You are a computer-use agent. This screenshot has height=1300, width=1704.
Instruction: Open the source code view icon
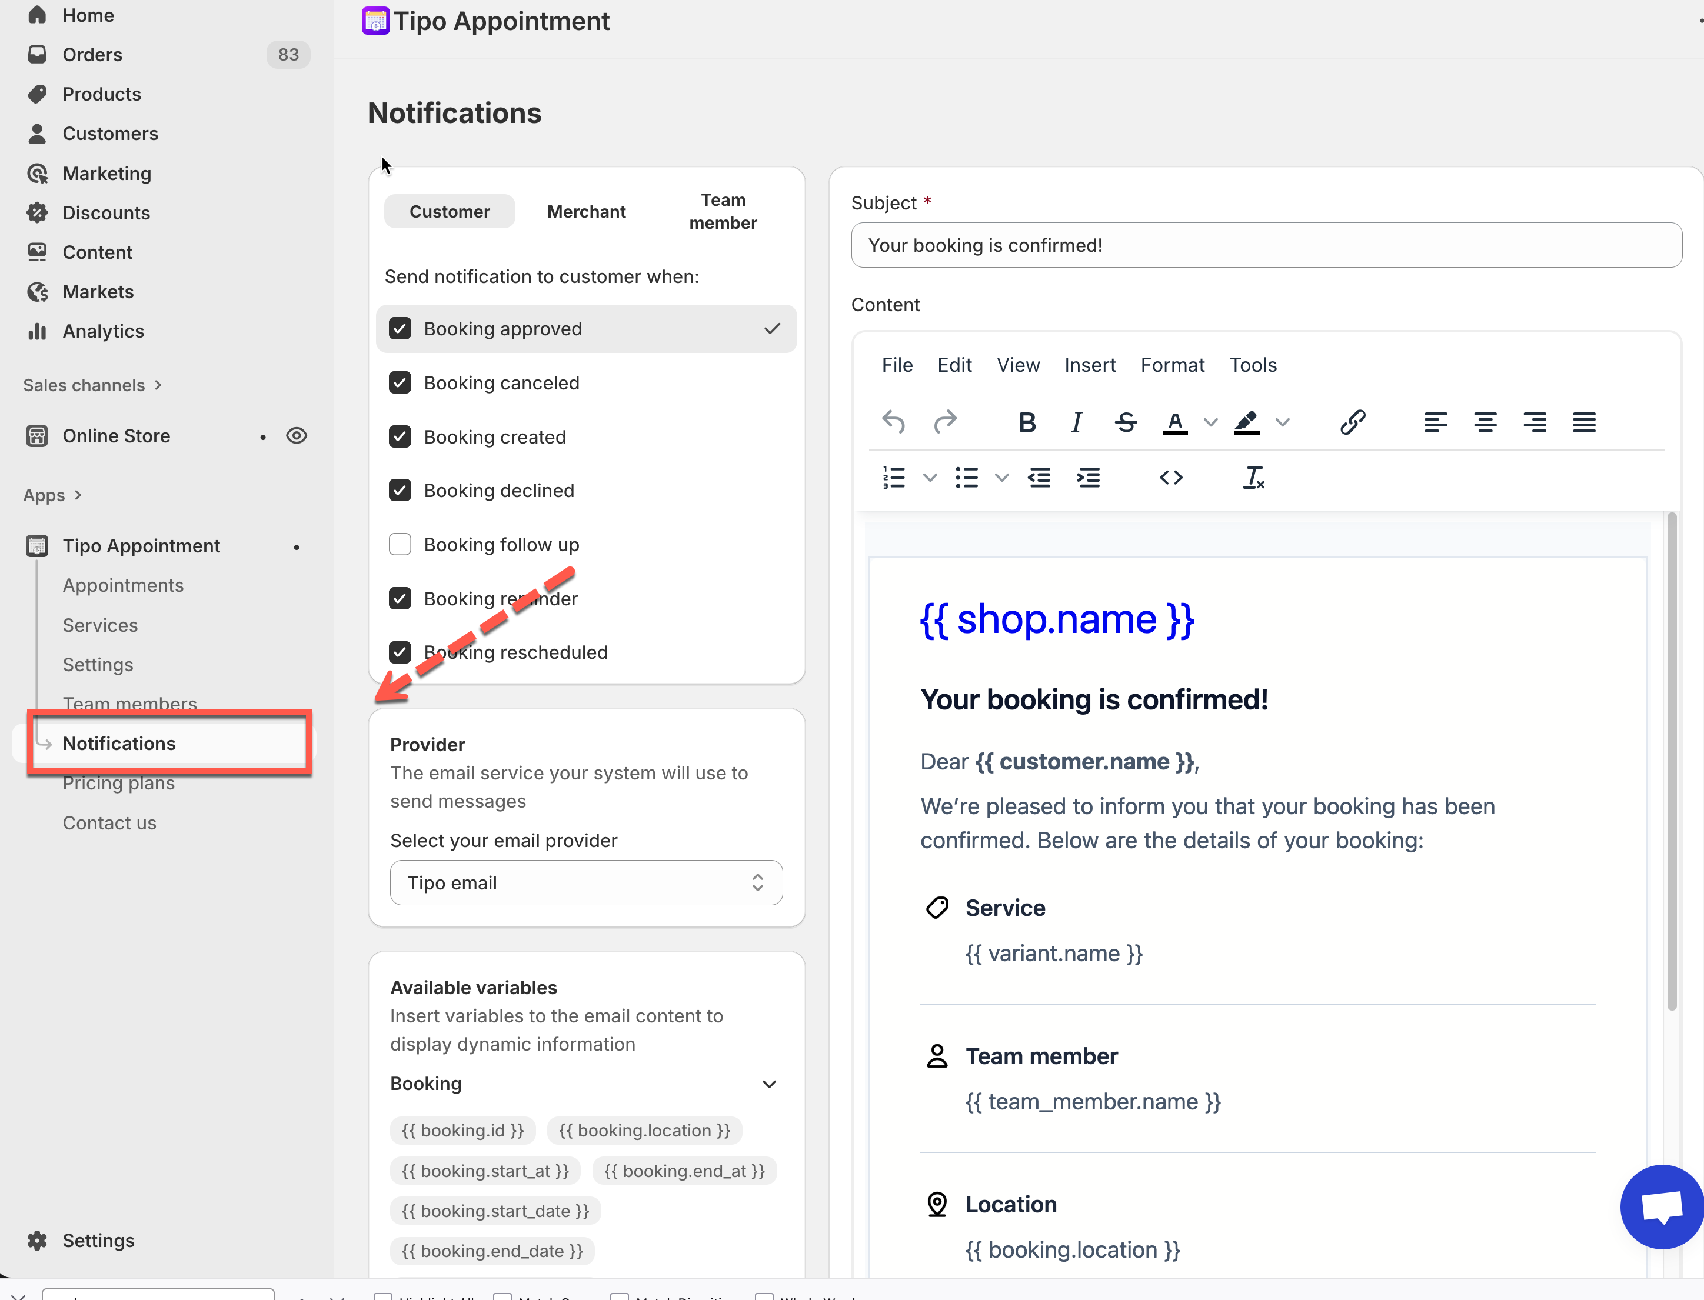[x=1171, y=478]
